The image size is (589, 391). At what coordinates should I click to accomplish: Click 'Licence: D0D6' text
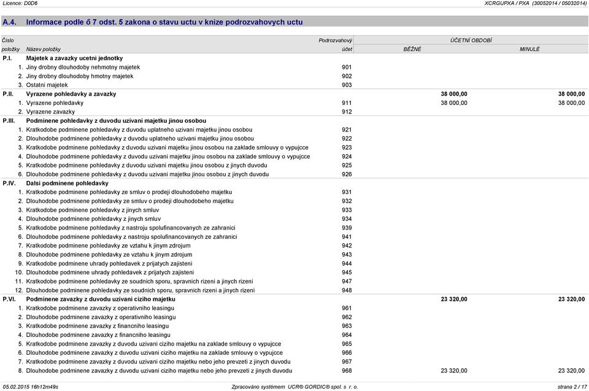[x=20, y=3]
